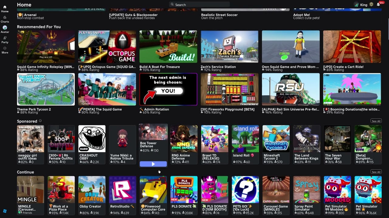Image resolution: width=389 pixels, height=218 pixels.
Task: Open Booming Donations thumbnail
Action: [x=352, y=89]
